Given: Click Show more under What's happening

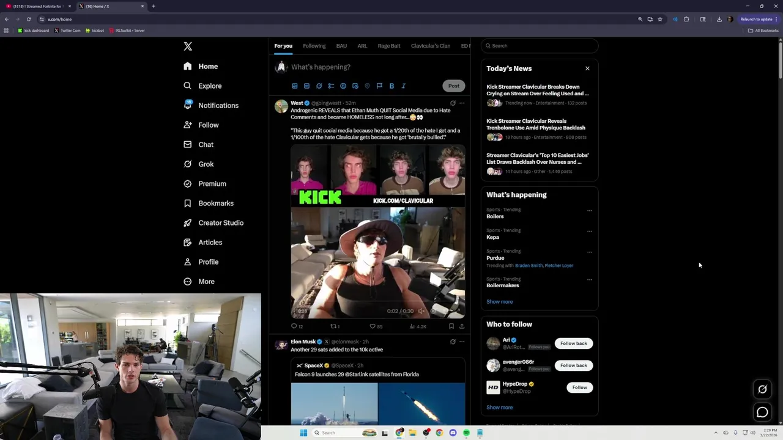Looking at the screenshot, I should coord(500,302).
